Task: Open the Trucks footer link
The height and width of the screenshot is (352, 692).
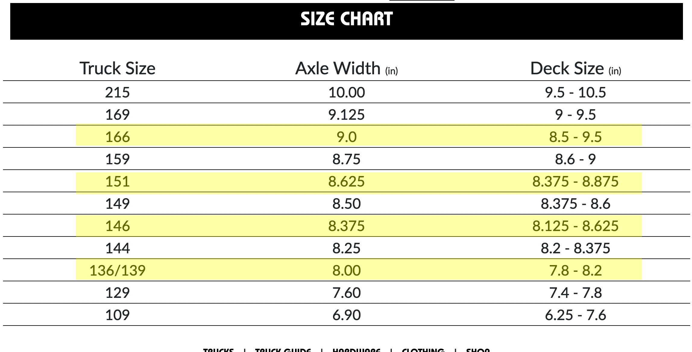Action: pos(219,350)
